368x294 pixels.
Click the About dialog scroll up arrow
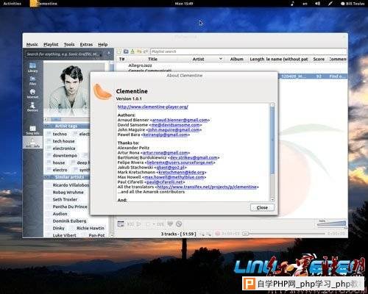272,105
